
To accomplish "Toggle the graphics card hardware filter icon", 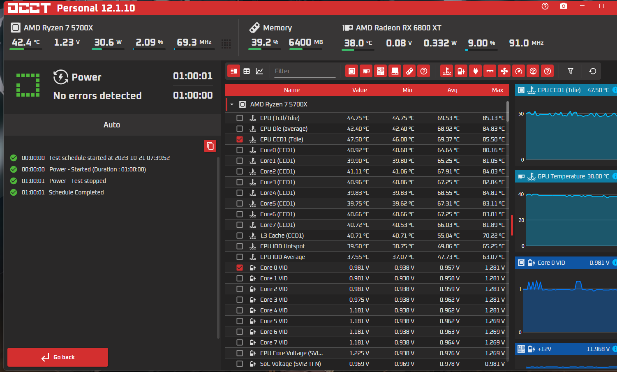I will point(366,71).
